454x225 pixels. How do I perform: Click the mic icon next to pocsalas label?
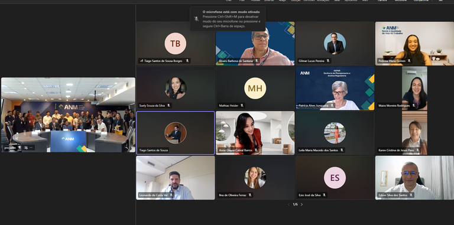20,148
